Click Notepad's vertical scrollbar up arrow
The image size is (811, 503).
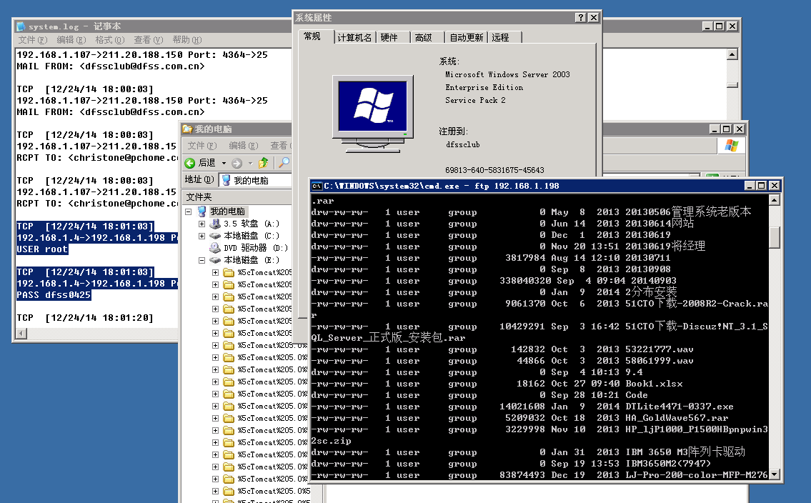[732, 54]
